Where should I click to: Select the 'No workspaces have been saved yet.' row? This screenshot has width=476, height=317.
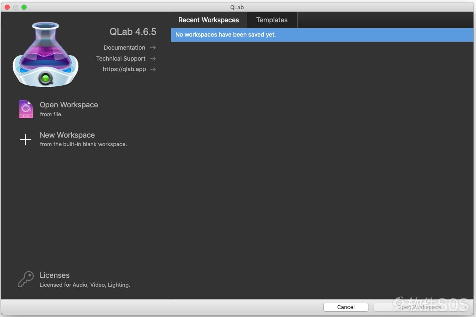click(322, 35)
